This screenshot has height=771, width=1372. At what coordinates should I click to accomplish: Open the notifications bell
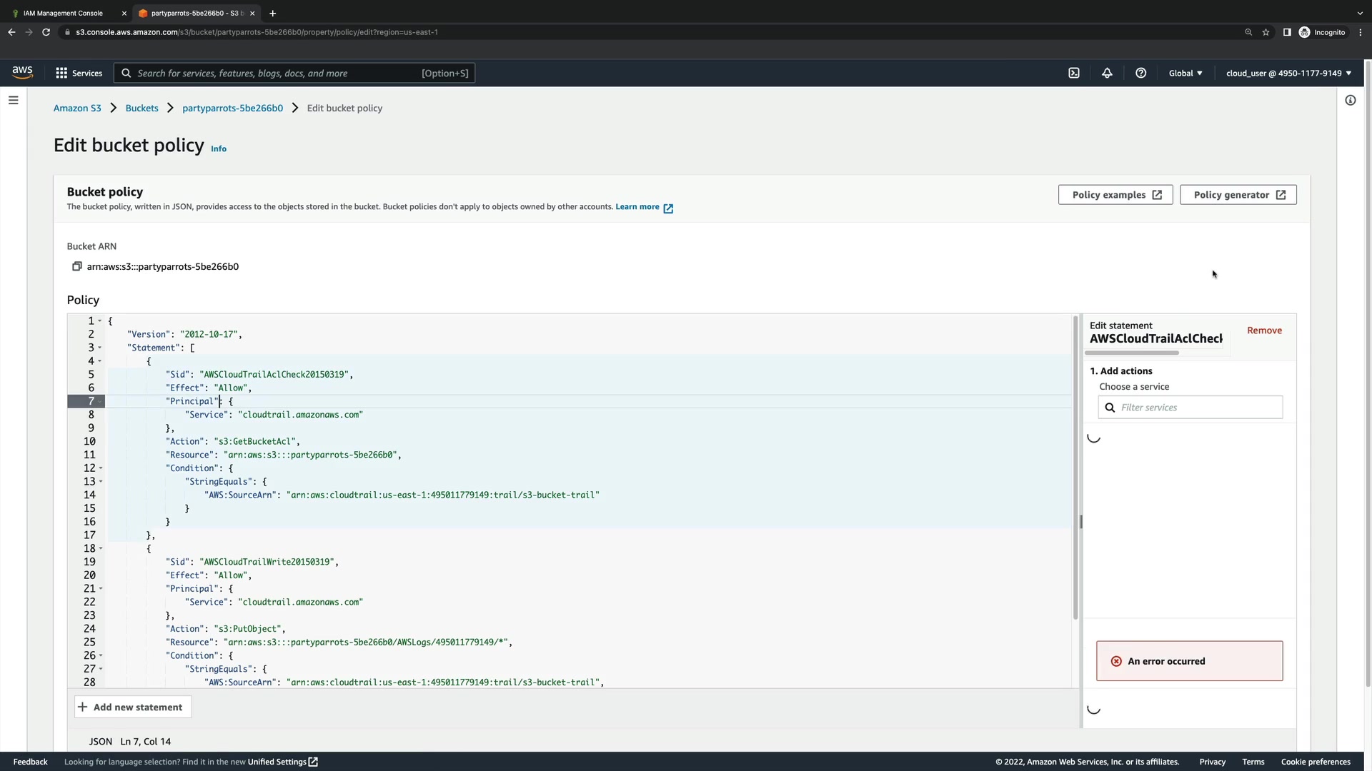click(x=1107, y=73)
